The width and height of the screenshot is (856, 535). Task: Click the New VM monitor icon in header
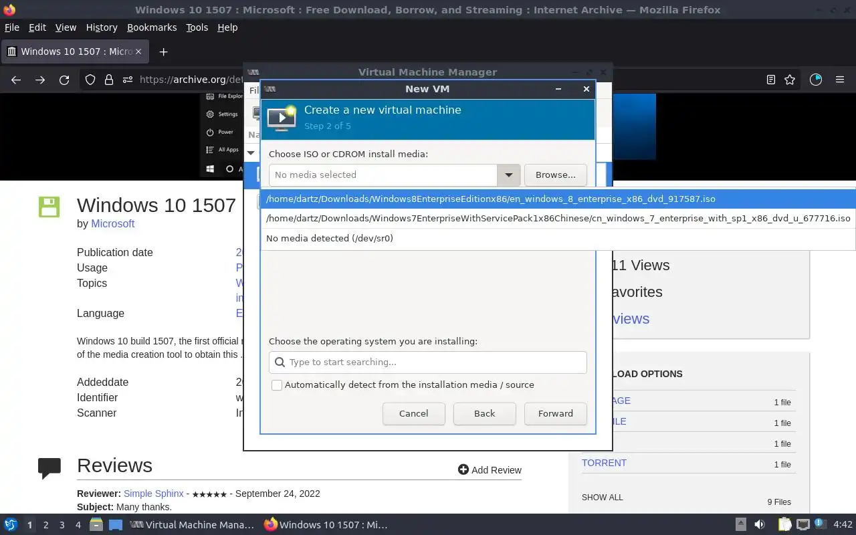point(282,118)
